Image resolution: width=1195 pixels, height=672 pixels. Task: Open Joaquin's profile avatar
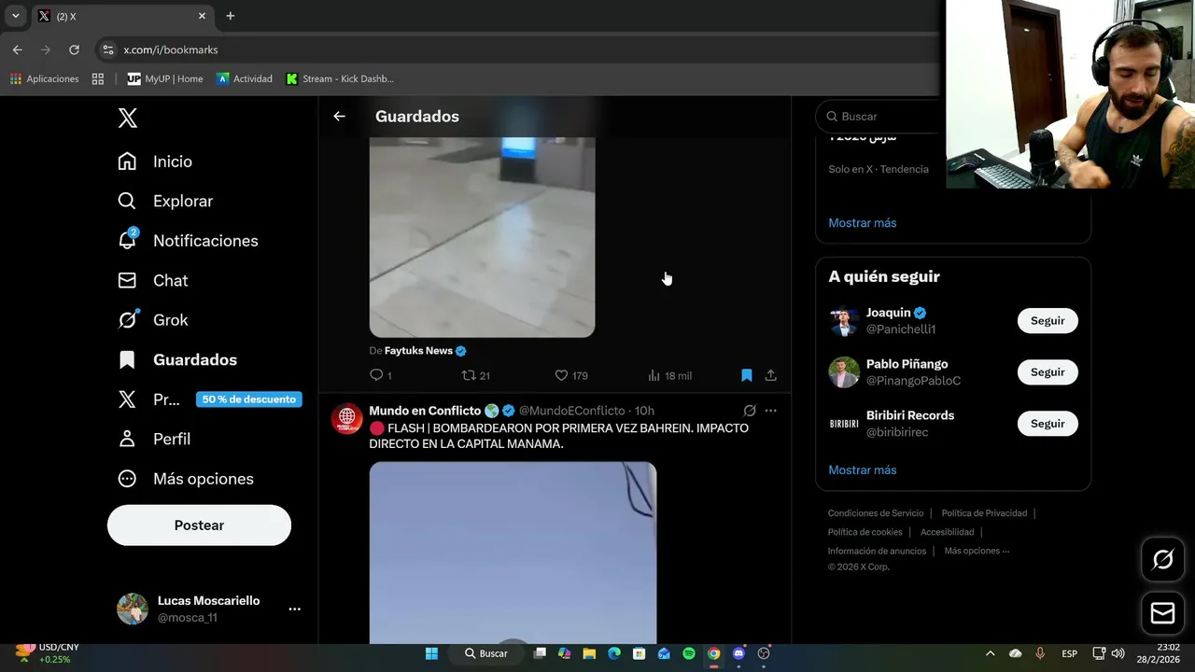click(x=844, y=321)
